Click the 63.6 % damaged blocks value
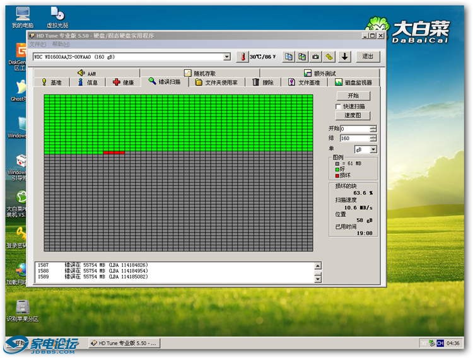This screenshot has height=358, width=473. pos(363,193)
